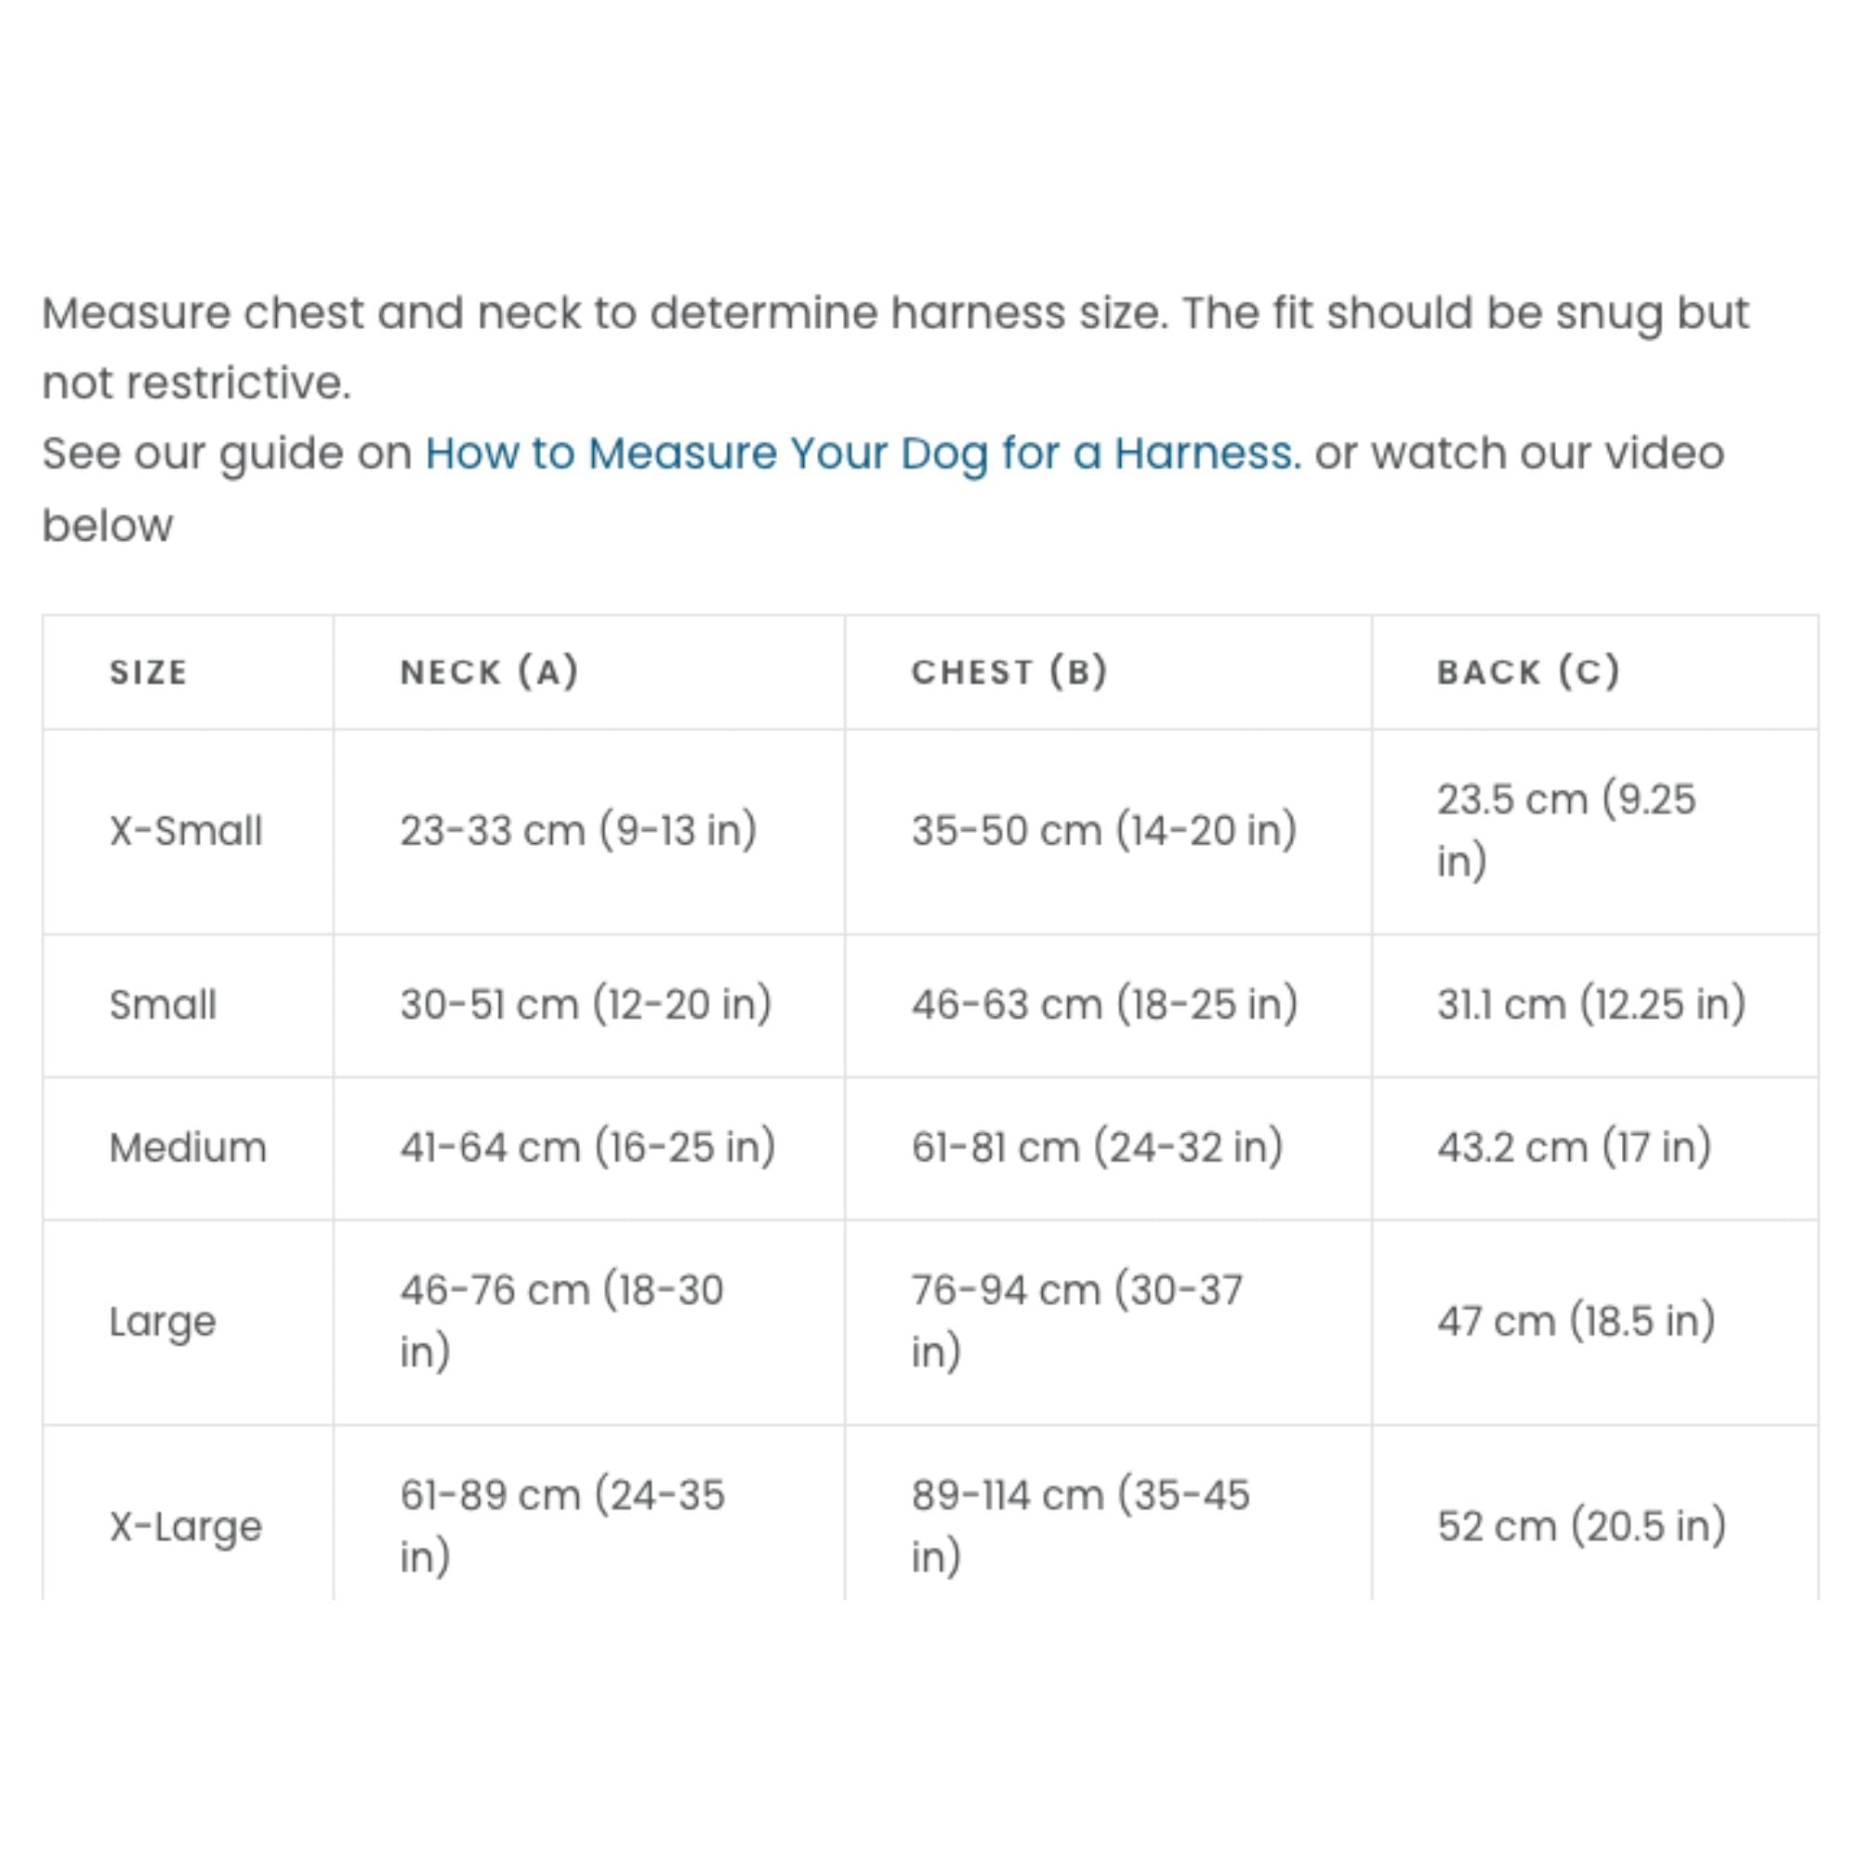This screenshot has height=1859, width=1859.
Task: Click the NECK (A) column header
Action: pos(490,672)
